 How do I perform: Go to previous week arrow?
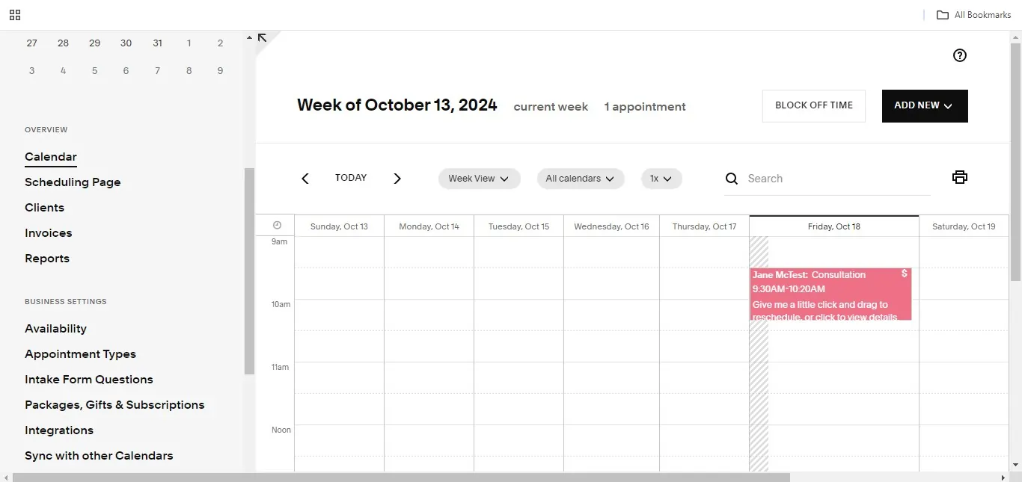pos(305,179)
